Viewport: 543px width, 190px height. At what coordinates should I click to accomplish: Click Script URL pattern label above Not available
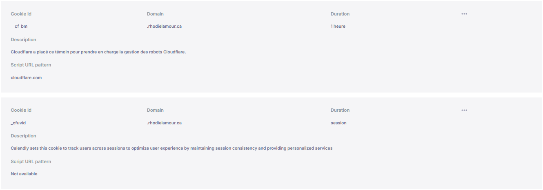tap(31, 161)
